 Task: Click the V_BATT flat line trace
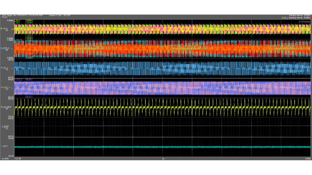tap(156, 126)
